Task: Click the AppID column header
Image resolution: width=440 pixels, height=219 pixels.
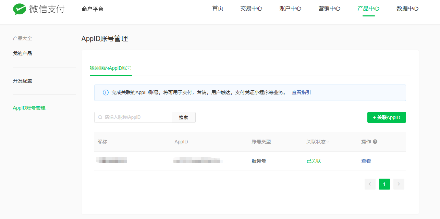Action: point(181,142)
